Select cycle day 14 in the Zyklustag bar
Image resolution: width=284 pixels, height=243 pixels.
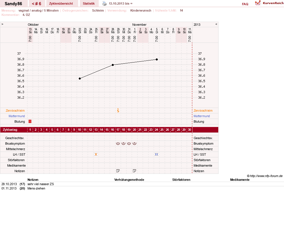click(x=101, y=130)
